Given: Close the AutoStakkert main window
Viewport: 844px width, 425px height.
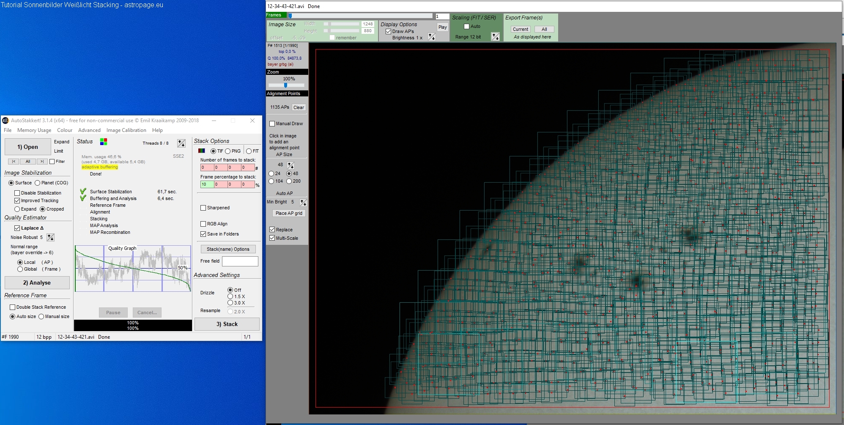Looking at the screenshot, I should point(252,121).
